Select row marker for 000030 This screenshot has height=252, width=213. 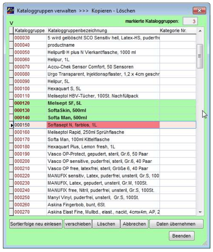click(x=11, y=38)
